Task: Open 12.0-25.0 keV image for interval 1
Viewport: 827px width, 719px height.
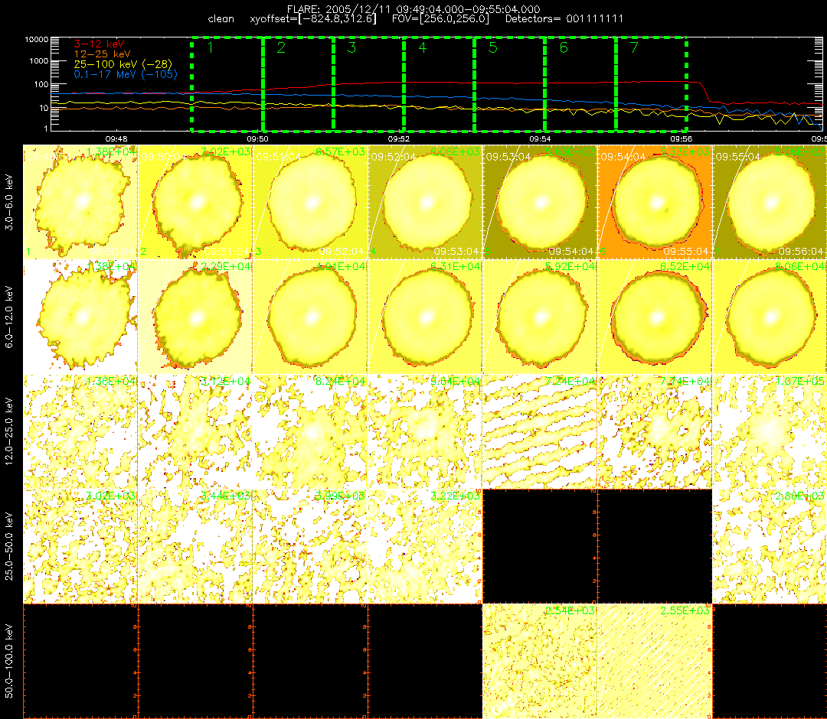Action: [80, 431]
